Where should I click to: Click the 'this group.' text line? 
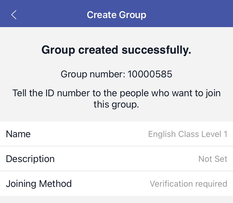(x=116, y=104)
